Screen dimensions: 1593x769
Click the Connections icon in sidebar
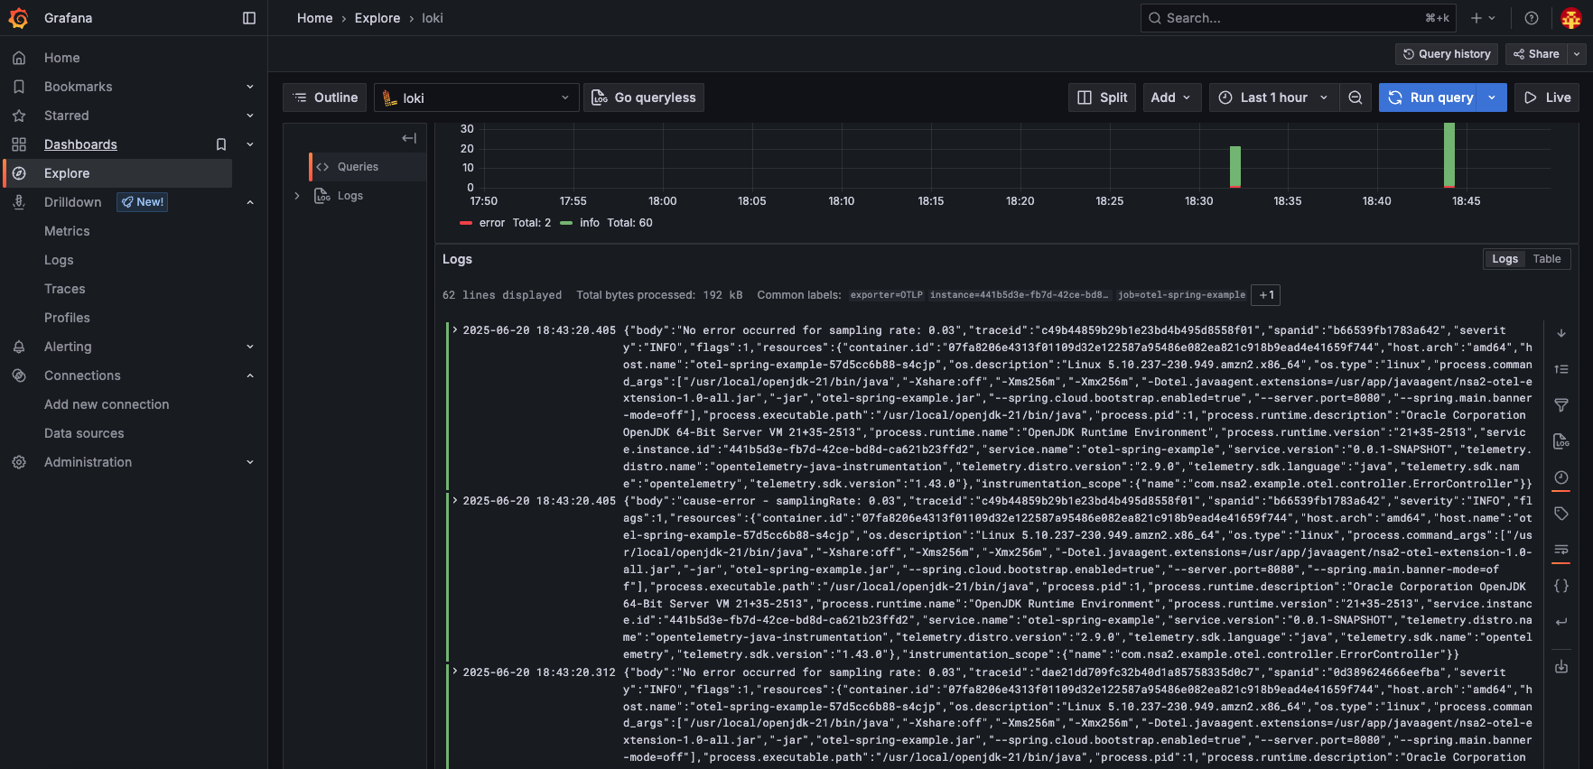click(x=19, y=375)
